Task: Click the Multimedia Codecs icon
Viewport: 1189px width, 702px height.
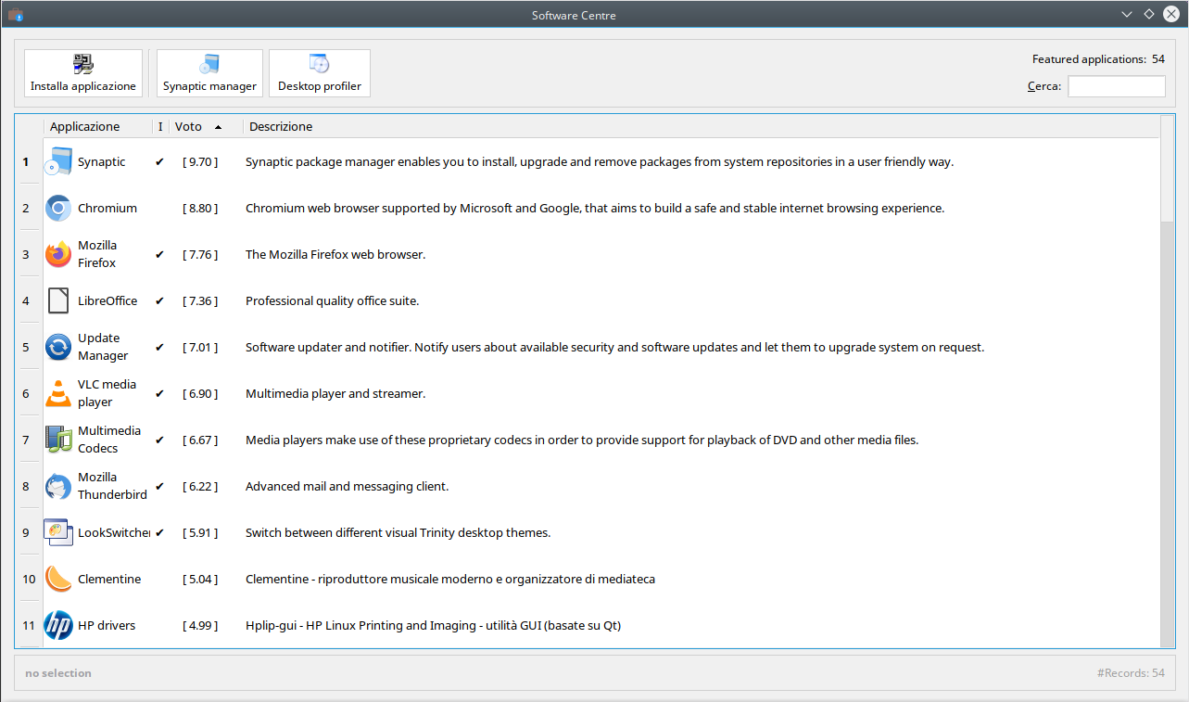Action: 58,440
